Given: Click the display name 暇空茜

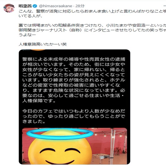Looking at the screenshot, I should point(25,6).
